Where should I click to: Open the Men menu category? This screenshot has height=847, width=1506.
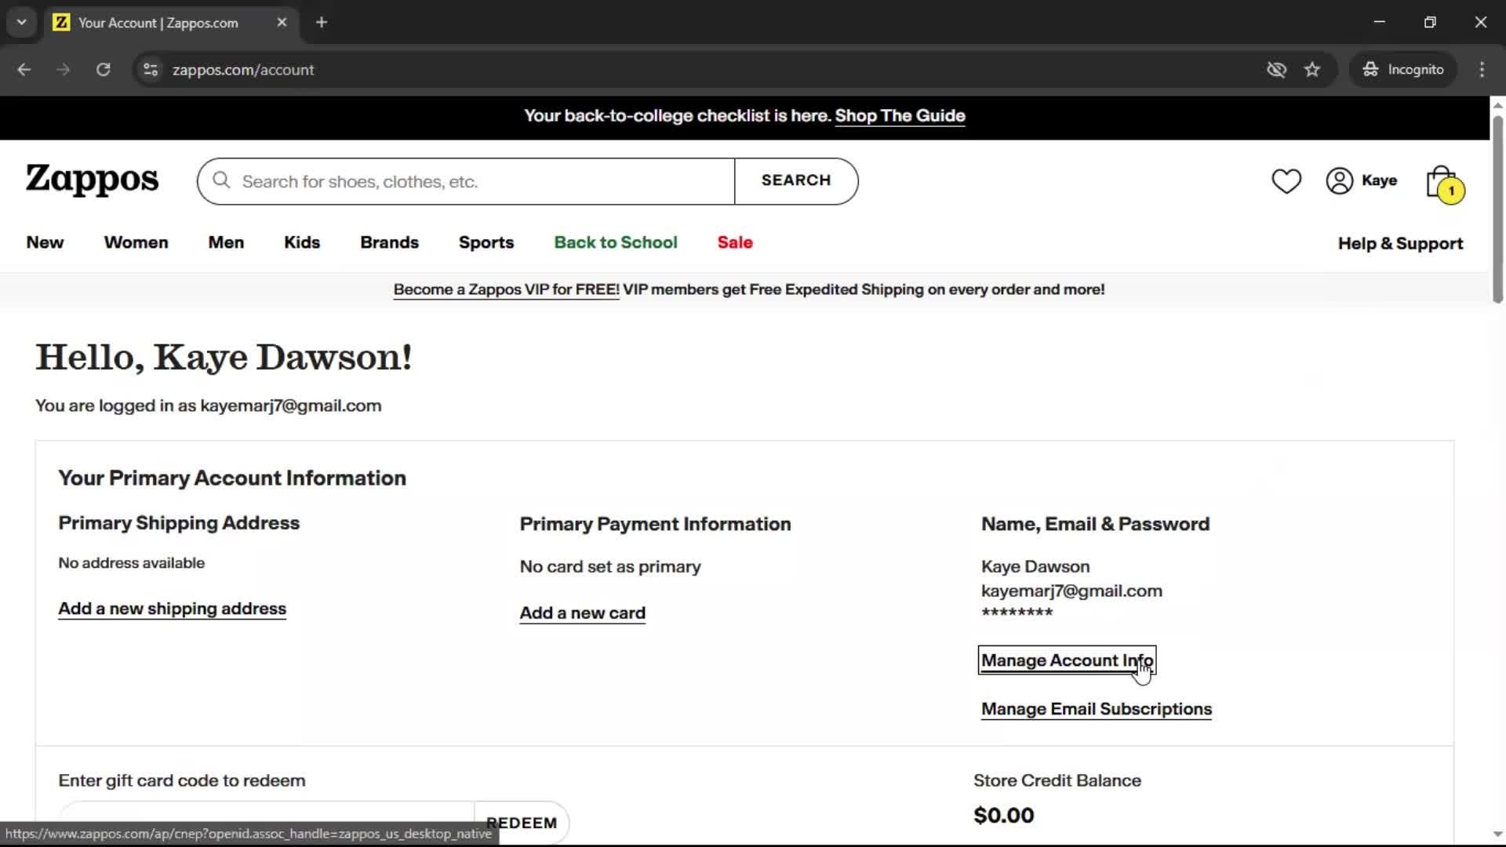(226, 243)
